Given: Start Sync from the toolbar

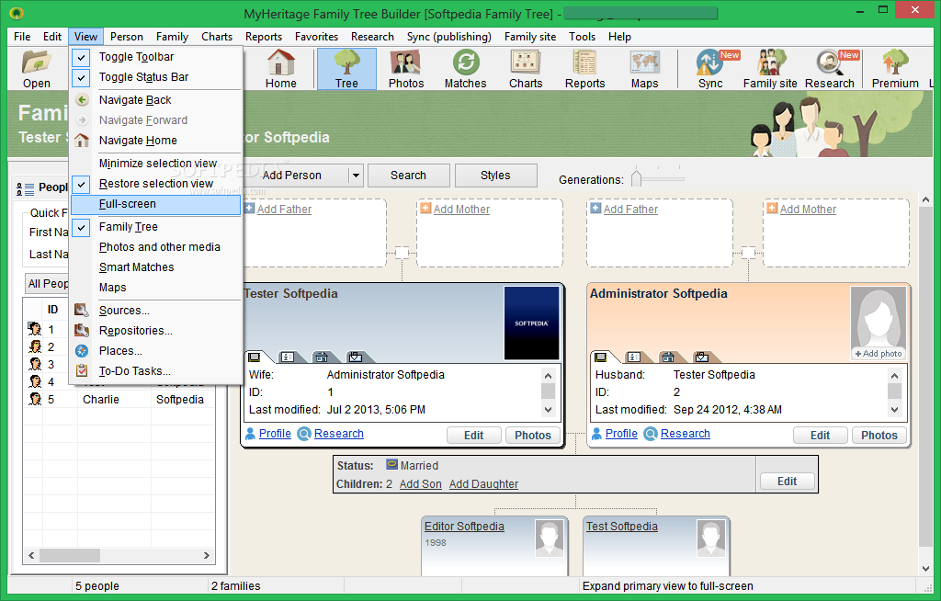Looking at the screenshot, I should point(710,69).
